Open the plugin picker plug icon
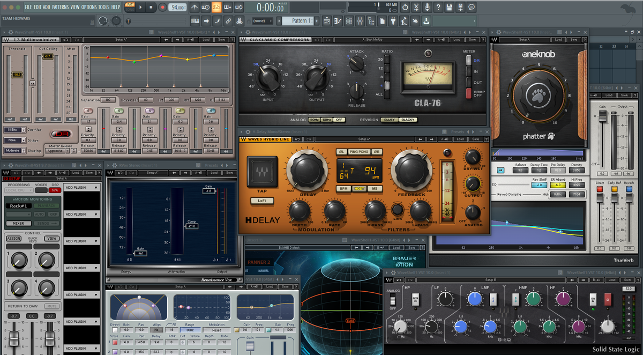The image size is (643, 355). click(392, 21)
